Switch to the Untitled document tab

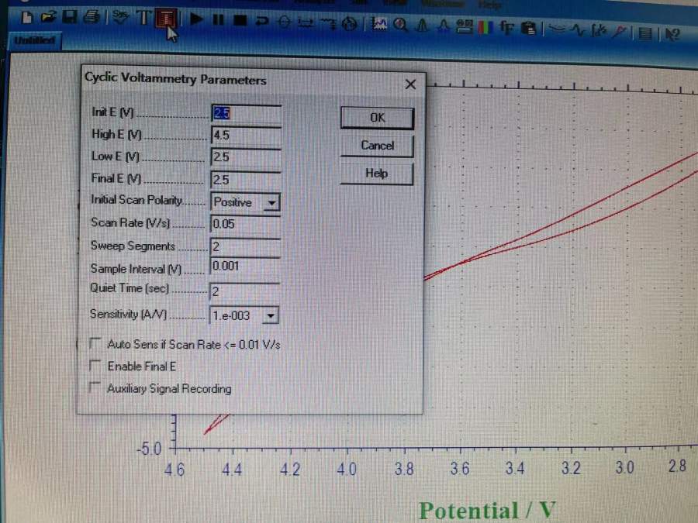click(35, 42)
